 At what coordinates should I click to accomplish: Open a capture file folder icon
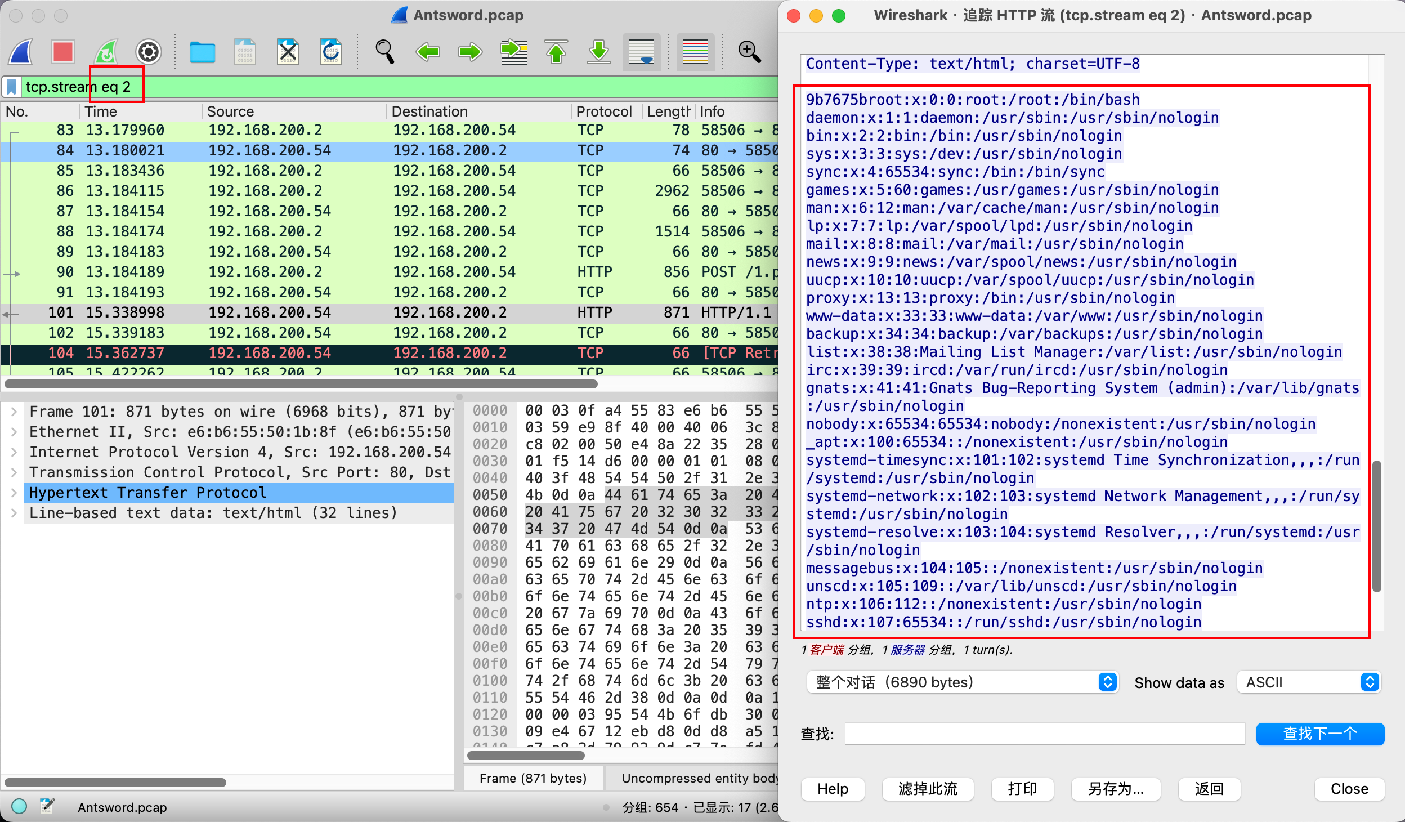pyautogui.click(x=203, y=52)
